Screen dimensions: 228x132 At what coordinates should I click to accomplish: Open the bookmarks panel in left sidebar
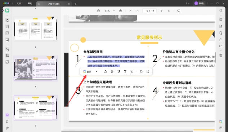7,122
